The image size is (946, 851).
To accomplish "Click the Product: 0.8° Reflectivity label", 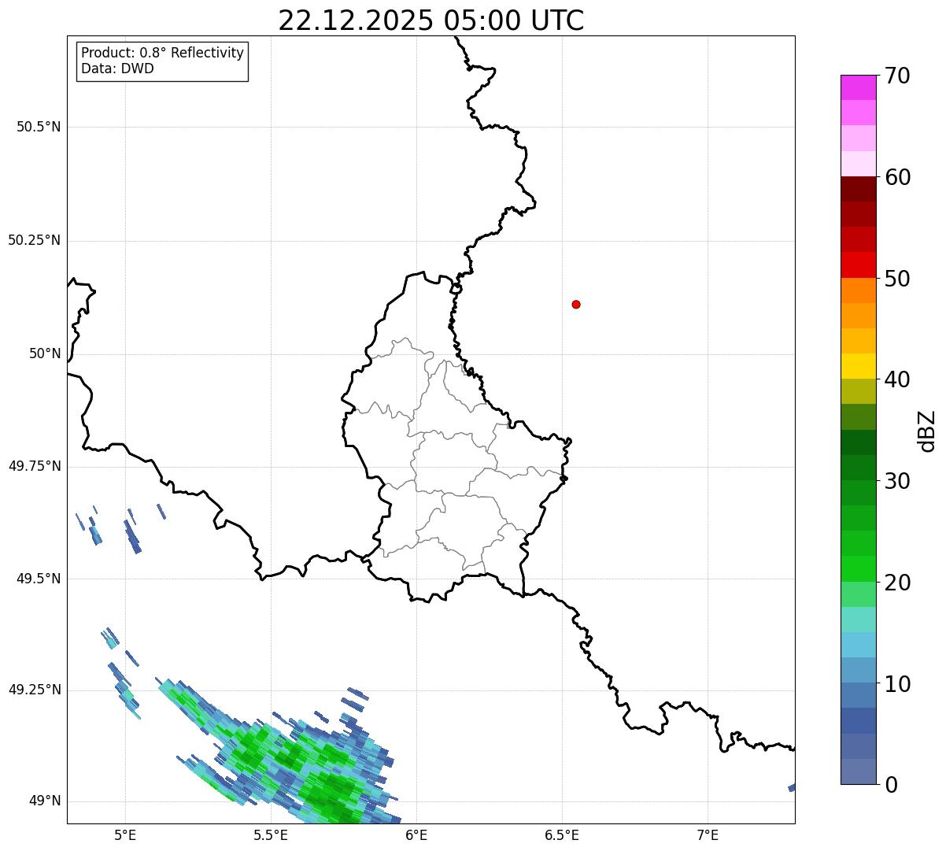I will [163, 53].
